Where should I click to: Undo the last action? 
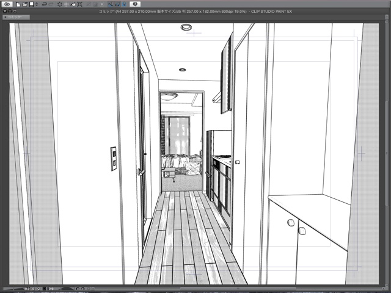coord(45,4)
